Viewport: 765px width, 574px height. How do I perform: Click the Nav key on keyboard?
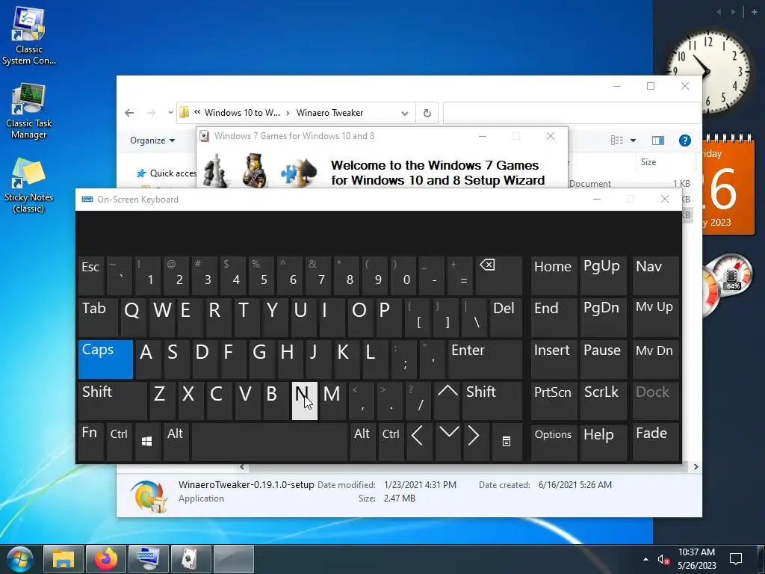[x=656, y=275]
